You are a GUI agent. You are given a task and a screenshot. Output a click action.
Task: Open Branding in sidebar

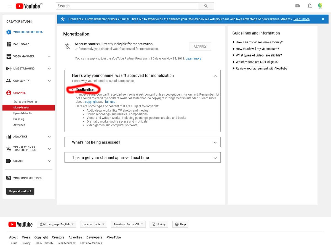(18, 119)
